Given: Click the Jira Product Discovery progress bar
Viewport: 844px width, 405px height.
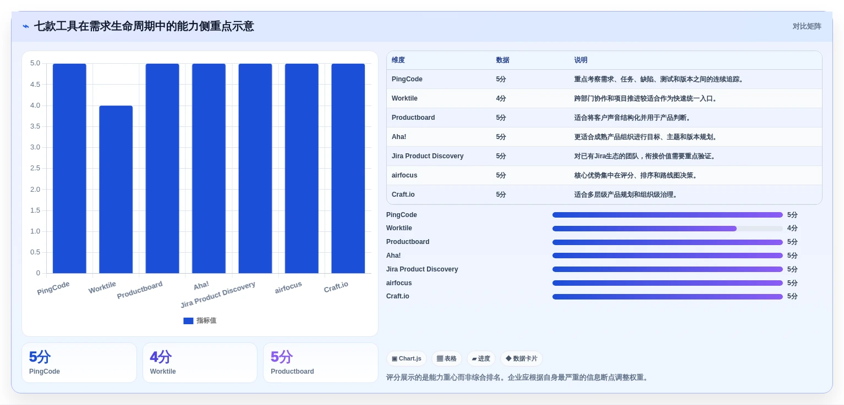Looking at the screenshot, I should pyautogui.click(x=667, y=269).
